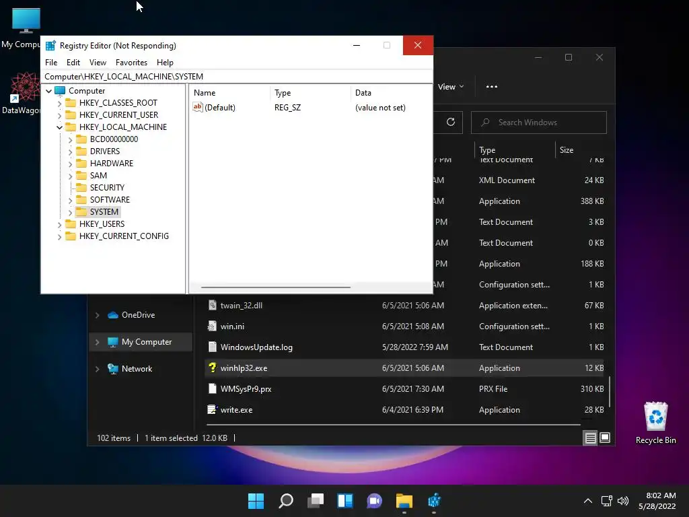The image size is (689, 517).
Task: Open Task View on taskbar
Action: tap(316, 501)
